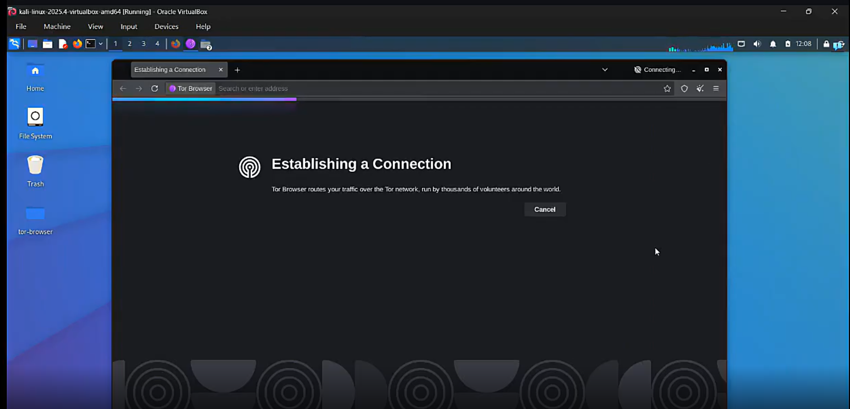Switch to workspace 2
The width and height of the screenshot is (850, 409).
(x=130, y=44)
